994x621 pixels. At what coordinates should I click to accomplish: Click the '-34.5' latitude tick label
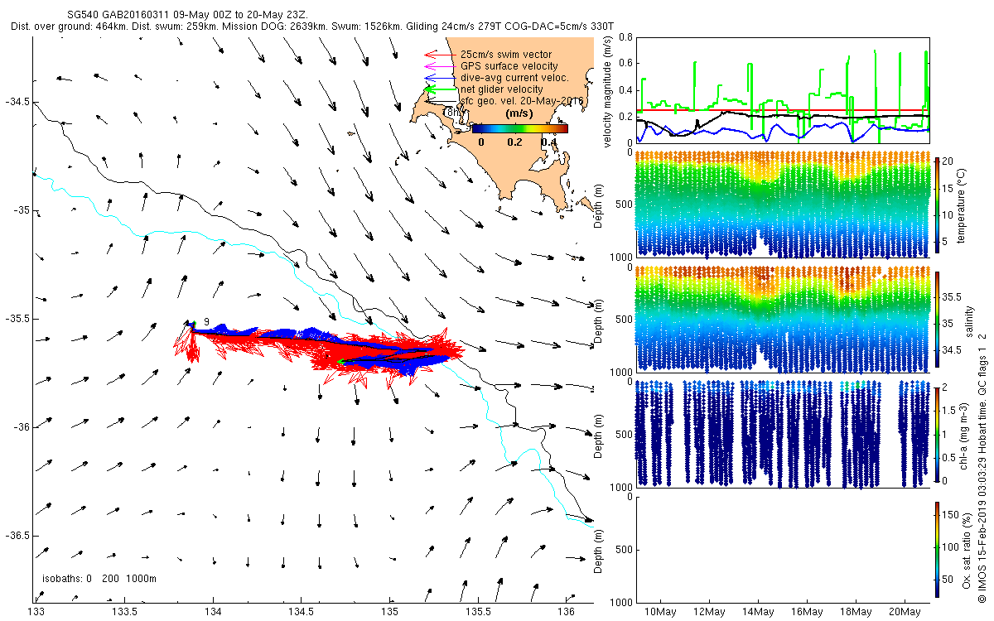tap(17, 102)
